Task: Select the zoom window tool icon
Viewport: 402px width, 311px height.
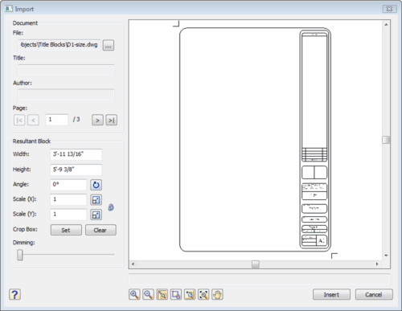Action: point(162,294)
